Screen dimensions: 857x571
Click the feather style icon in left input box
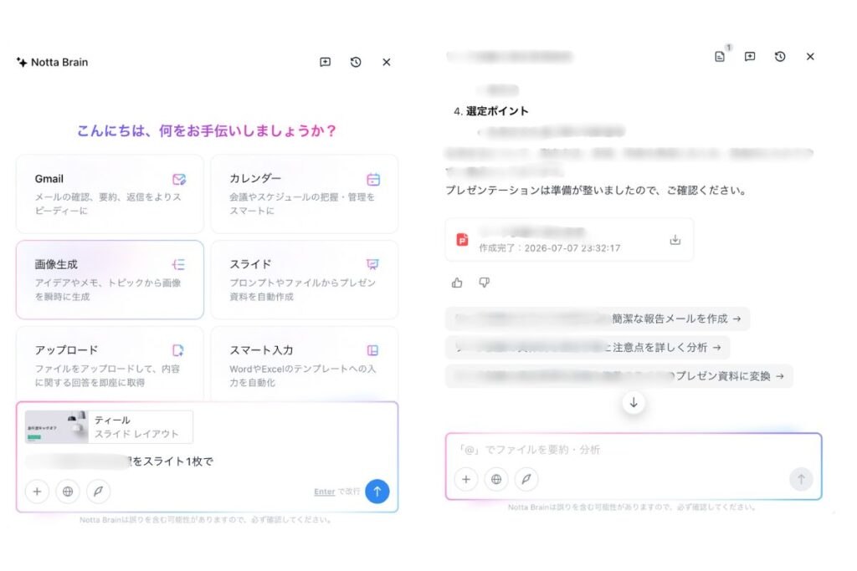99,492
